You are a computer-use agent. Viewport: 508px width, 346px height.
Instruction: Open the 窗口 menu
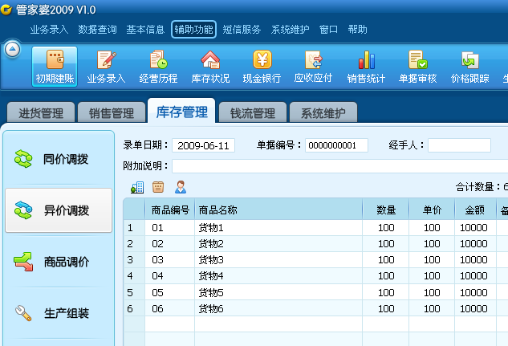click(328, 30)
